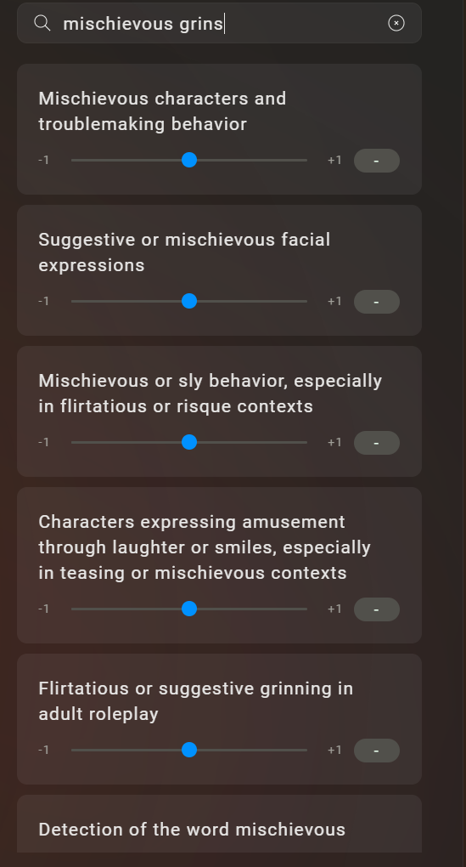Click the dash button for Mischievous characters feature

[377, 161]
